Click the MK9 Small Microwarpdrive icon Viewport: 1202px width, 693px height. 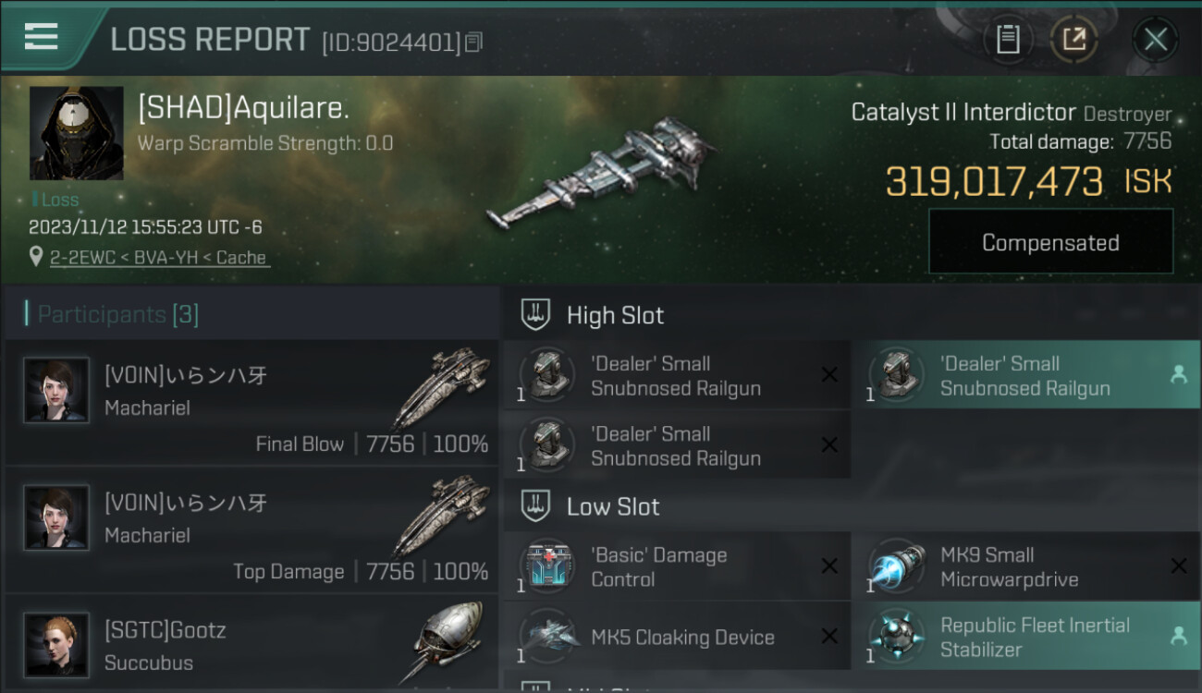[897, 565]
